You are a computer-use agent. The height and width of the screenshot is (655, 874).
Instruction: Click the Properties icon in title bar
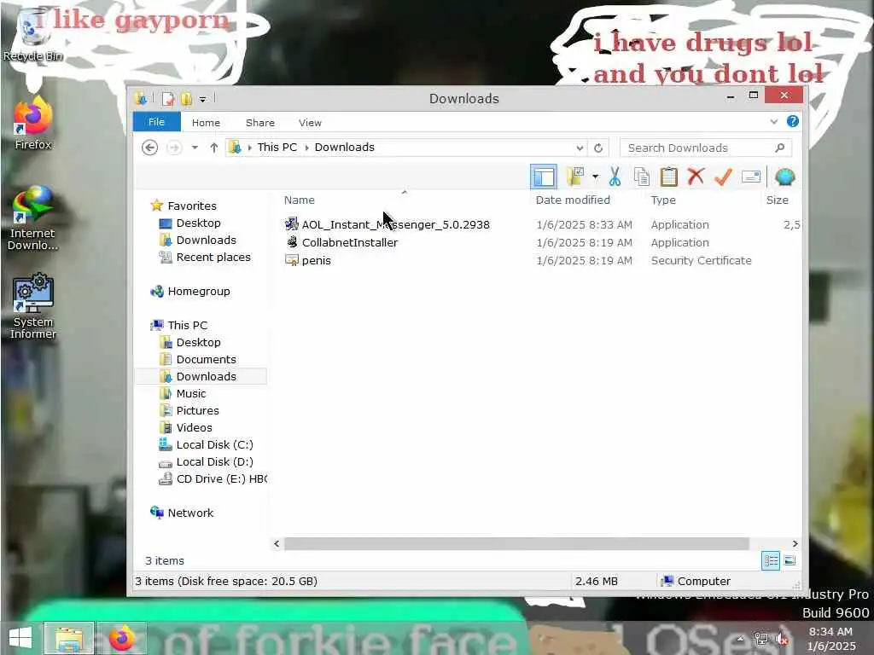pyautogui.click(x=167, y=99)
